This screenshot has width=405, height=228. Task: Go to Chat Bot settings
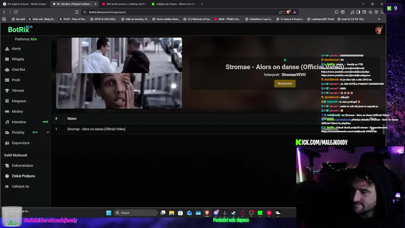click(18, 70)
